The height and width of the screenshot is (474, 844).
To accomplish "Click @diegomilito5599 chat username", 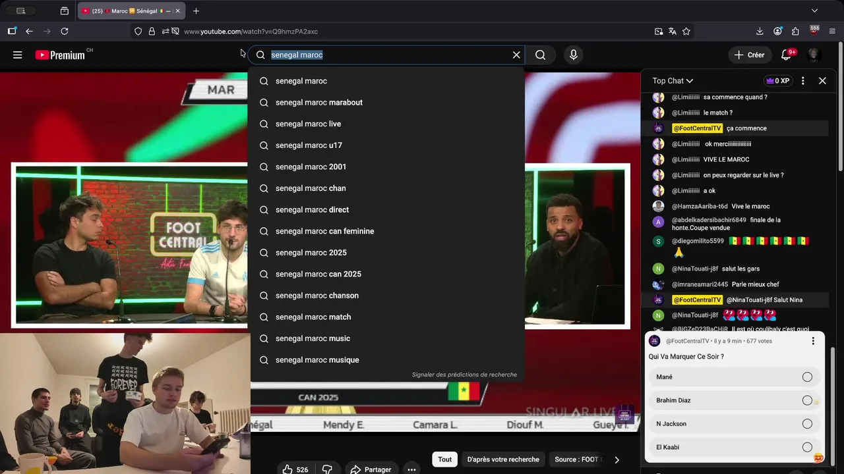I will [x=698, y=242].
